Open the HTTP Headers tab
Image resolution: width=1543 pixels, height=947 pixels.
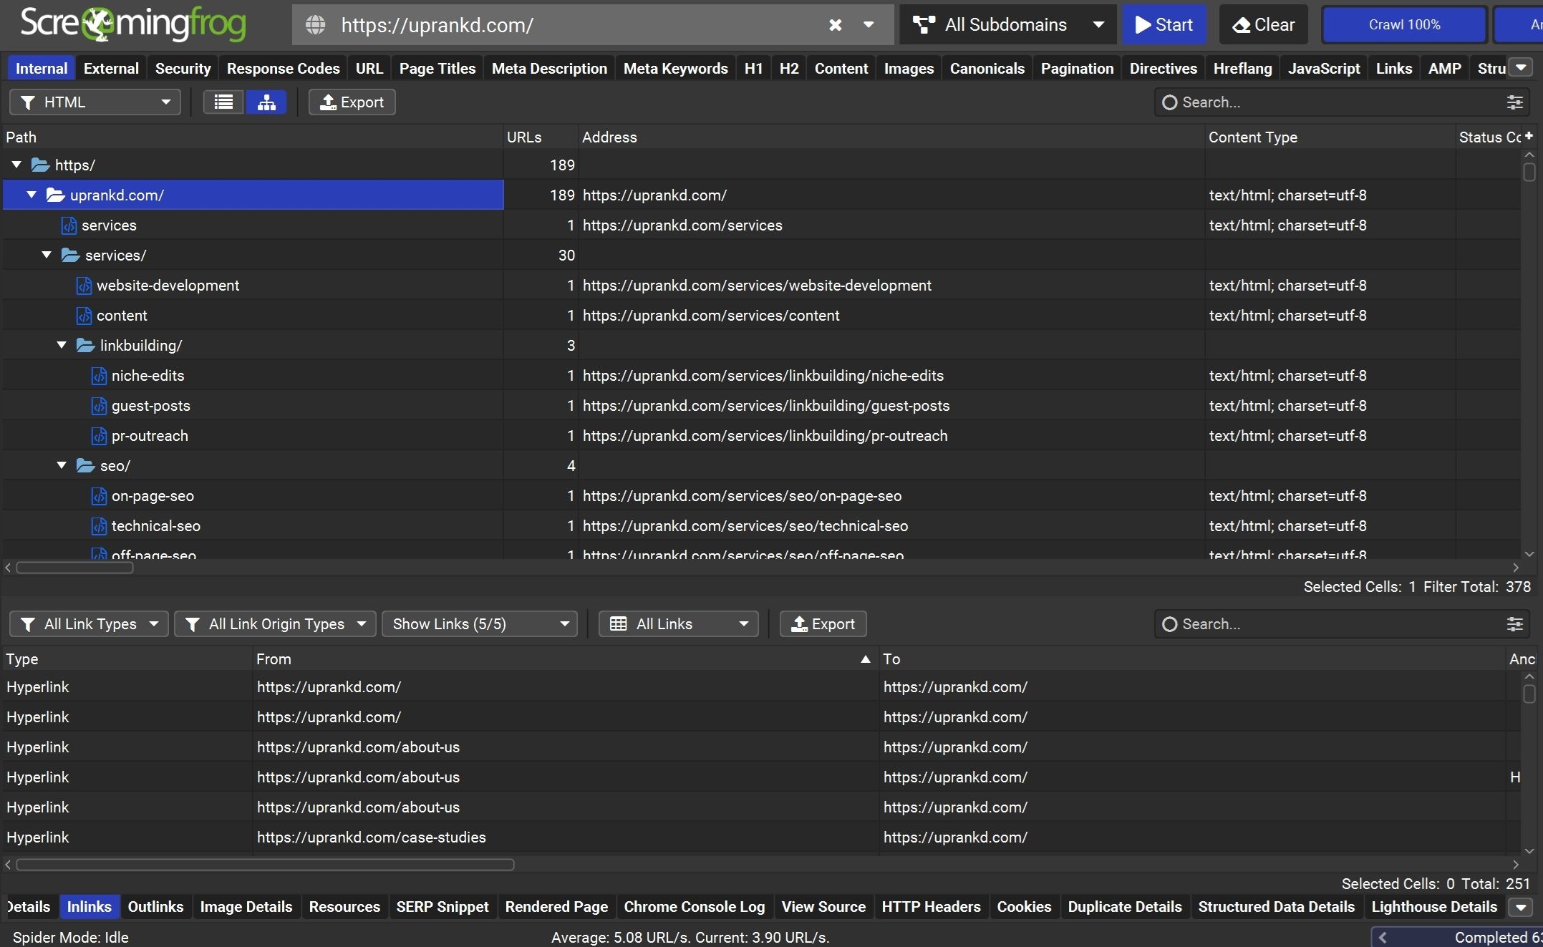point(931,907)
